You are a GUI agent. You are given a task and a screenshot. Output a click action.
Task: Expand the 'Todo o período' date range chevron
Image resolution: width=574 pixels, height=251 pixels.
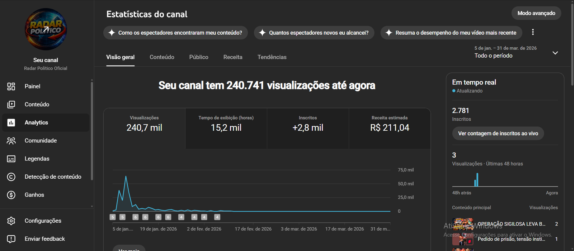tap(555, 53)
